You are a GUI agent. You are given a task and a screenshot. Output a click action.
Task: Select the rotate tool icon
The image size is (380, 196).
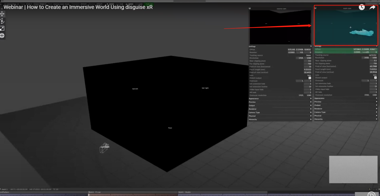(x=2, y=21)
